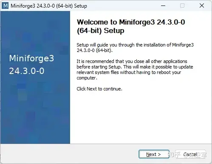Click the text "Click Next to continue."

99,89
